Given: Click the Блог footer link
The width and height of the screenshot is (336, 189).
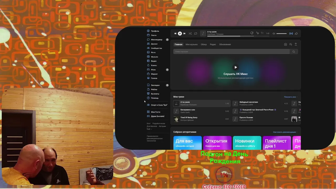Looking at the screenshot, I should tap(149, 123).
